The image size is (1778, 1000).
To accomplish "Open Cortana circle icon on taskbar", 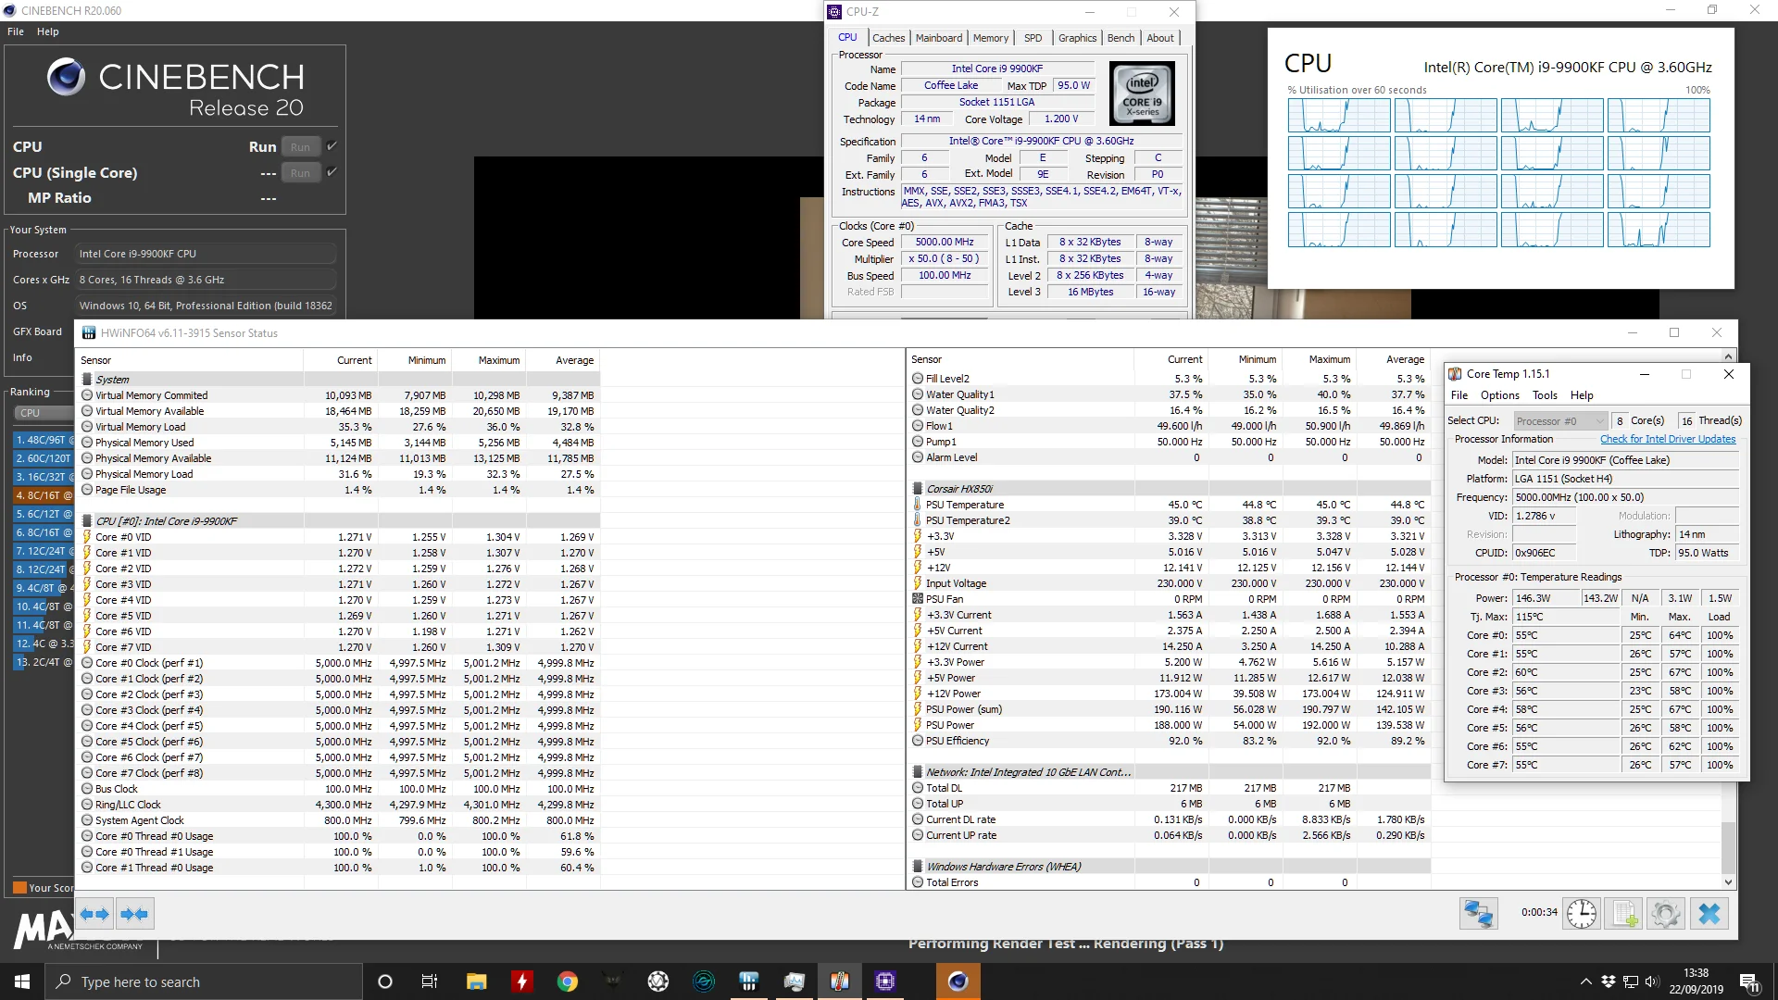I will [x=385, y=981].
